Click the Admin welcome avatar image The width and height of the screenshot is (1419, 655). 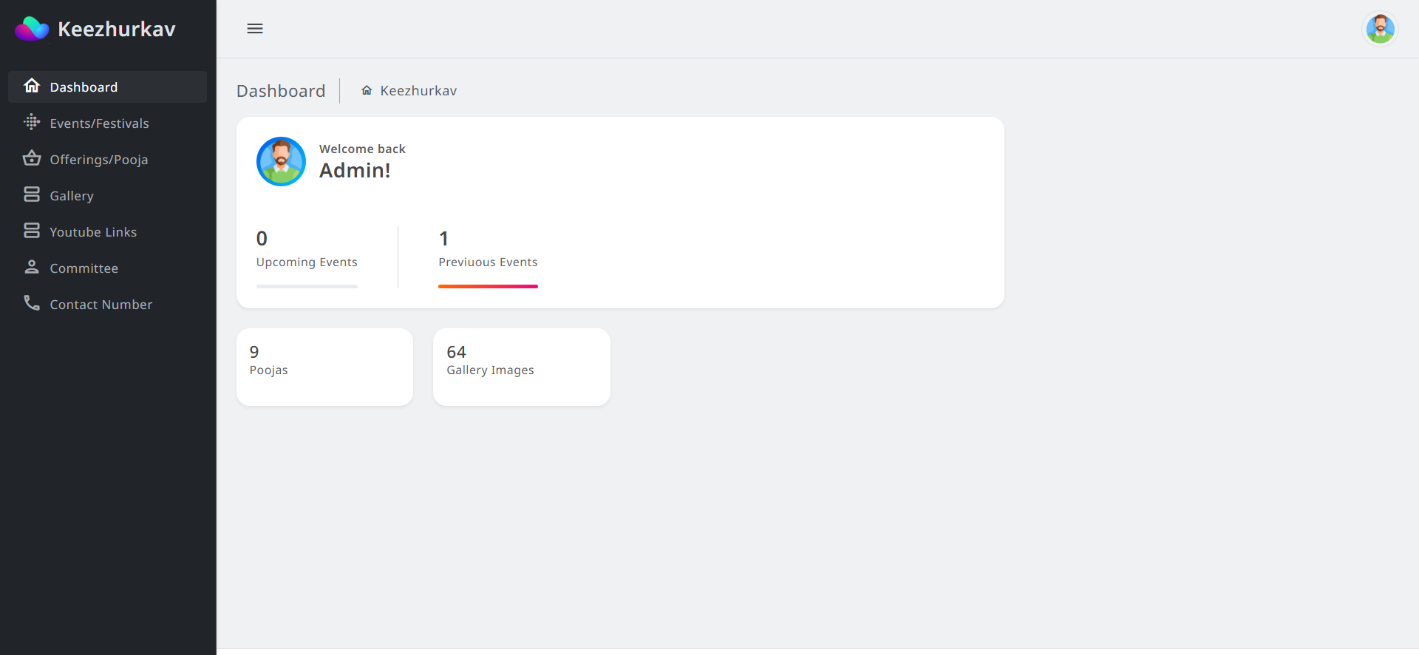coord(281,161)
